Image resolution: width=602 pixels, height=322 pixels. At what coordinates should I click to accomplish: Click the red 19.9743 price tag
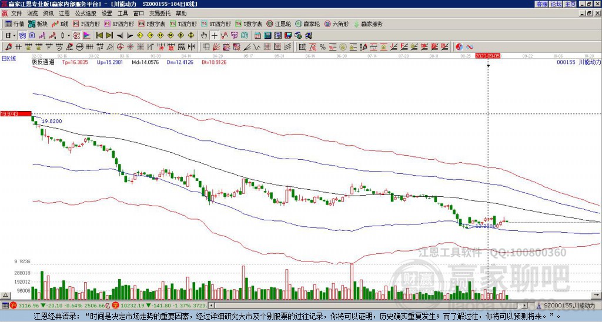pos(16,113)
